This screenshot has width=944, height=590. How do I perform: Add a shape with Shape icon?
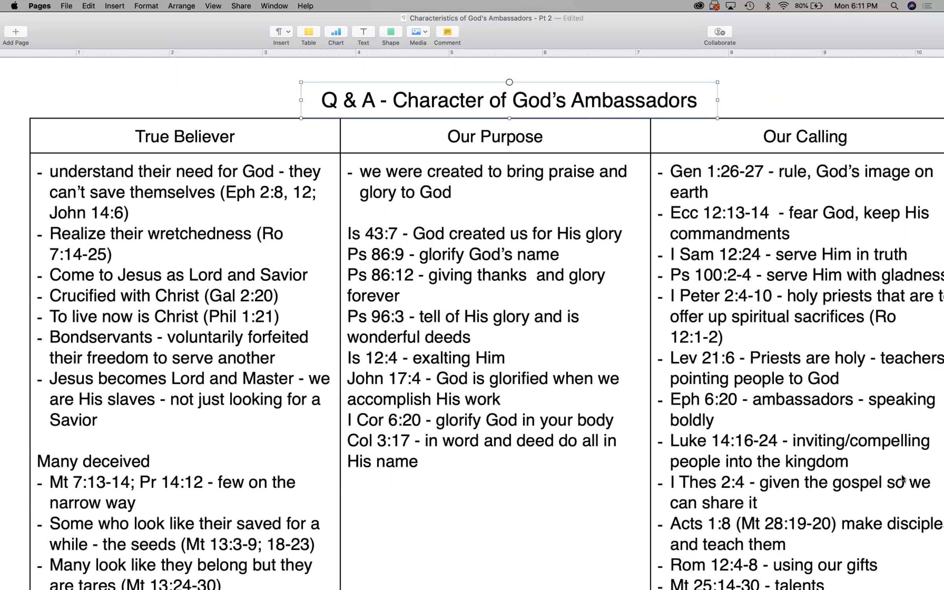tap(391, 31)
